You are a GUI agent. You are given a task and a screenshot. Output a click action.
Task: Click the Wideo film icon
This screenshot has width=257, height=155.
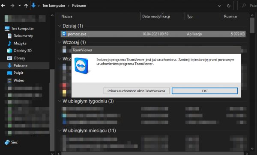coord(10,81)
